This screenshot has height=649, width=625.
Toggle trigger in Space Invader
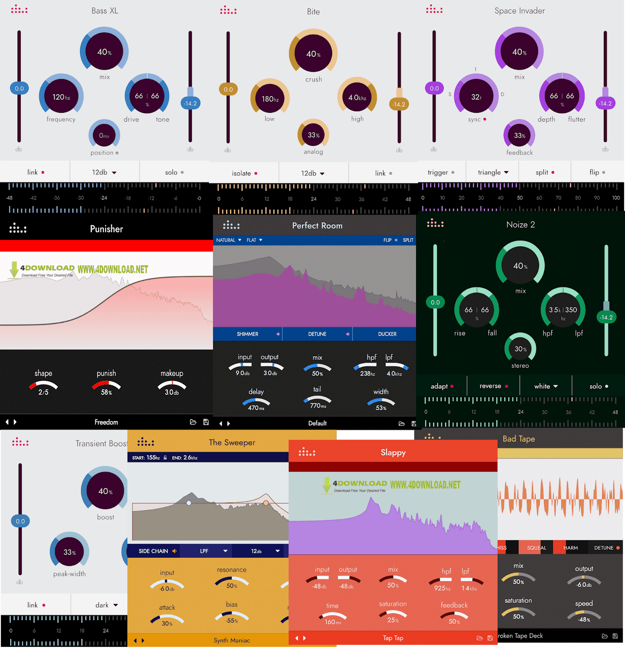[x=441, y=172]
